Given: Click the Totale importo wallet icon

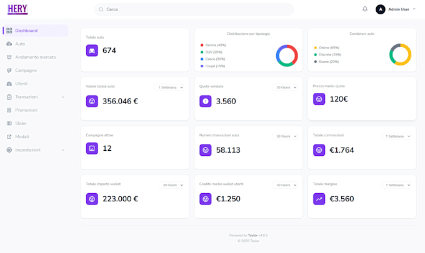Looking at the screenshot, I should click(92, 199).
